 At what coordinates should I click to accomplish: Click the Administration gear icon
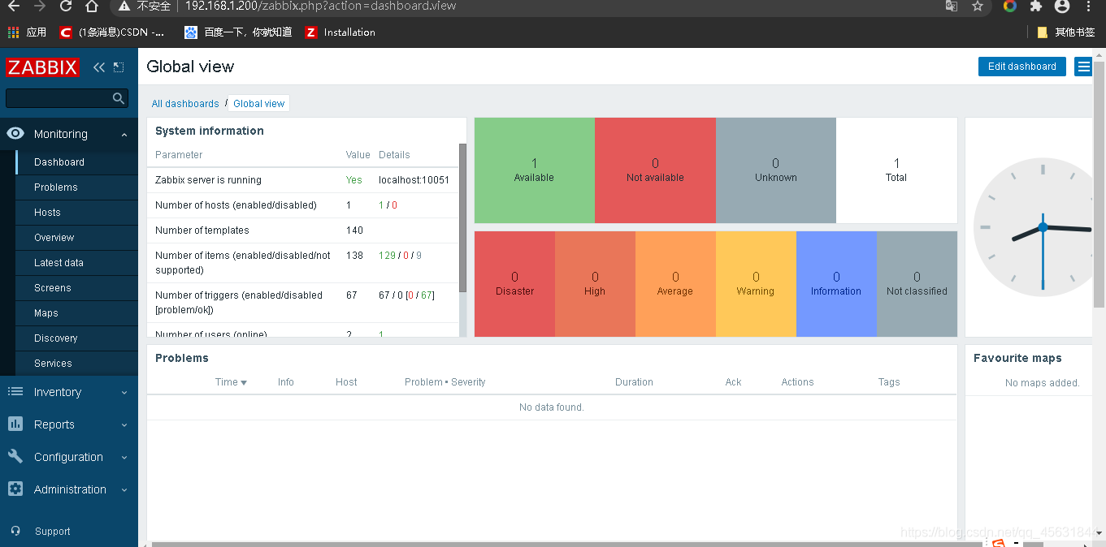coord(15,489)
